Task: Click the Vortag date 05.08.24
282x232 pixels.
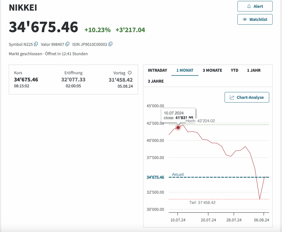Action: (125, 86)
